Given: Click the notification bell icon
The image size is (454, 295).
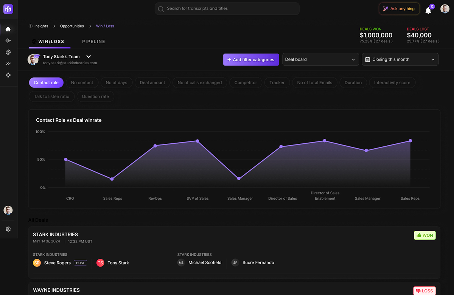Looking at the screenshot, I should pos(428,10).
